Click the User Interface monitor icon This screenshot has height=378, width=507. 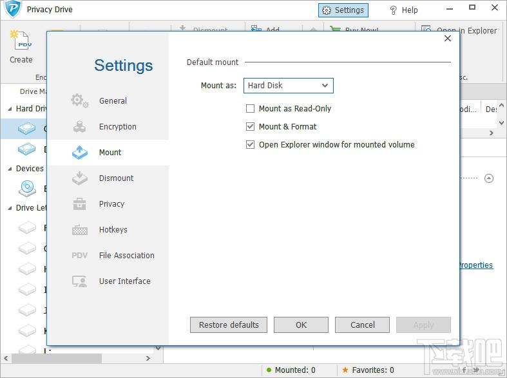(x=79, y=281)
